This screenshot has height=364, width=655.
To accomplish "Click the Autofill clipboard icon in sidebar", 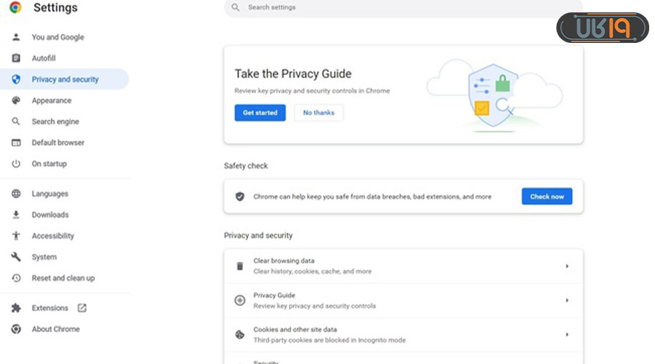I will [x=16, y=58].
